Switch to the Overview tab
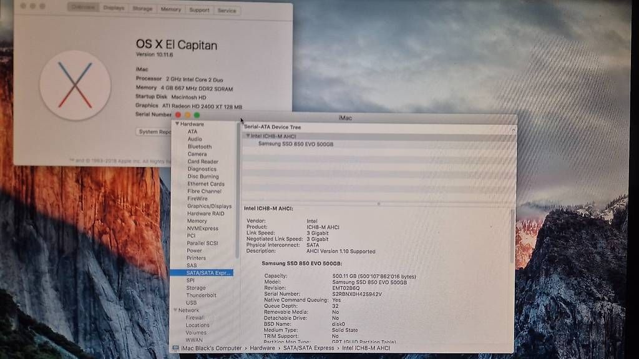Image resolution: width=639 pixels, height=359 pixels. click(83, 7)
